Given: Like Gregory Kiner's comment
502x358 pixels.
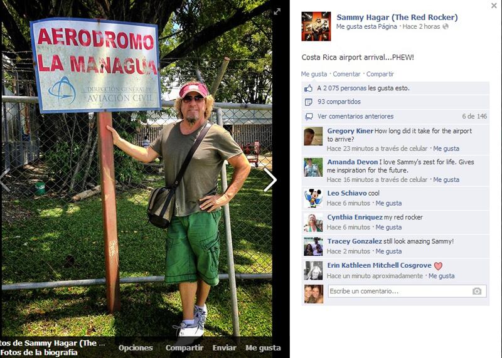Looking at the screenshot, I should coord(446,149).
